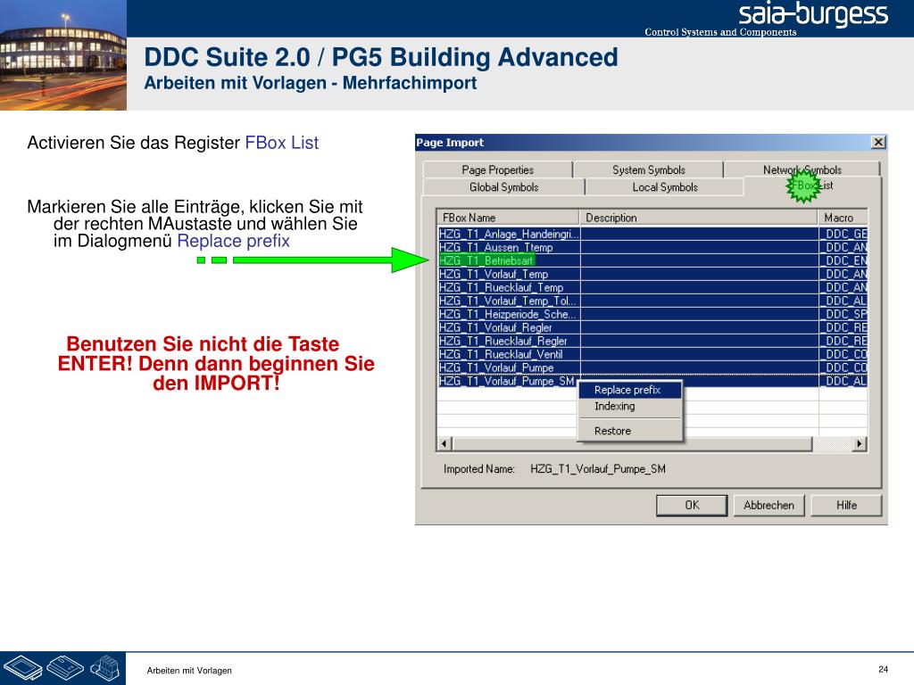The width and height of the screenshot is (914, 685).
Task: Click the middle module device icon in footer
Action: click(x=65, y=667)
